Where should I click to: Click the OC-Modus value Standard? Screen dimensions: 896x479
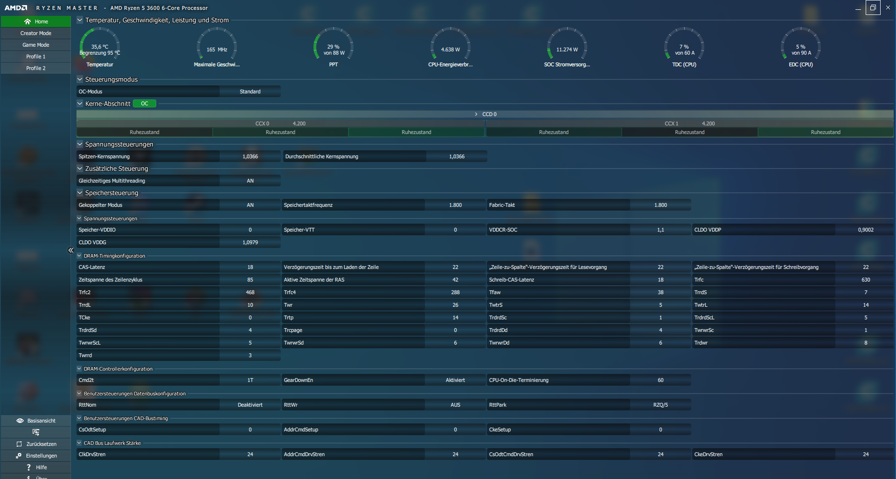(x=250, y=92)
